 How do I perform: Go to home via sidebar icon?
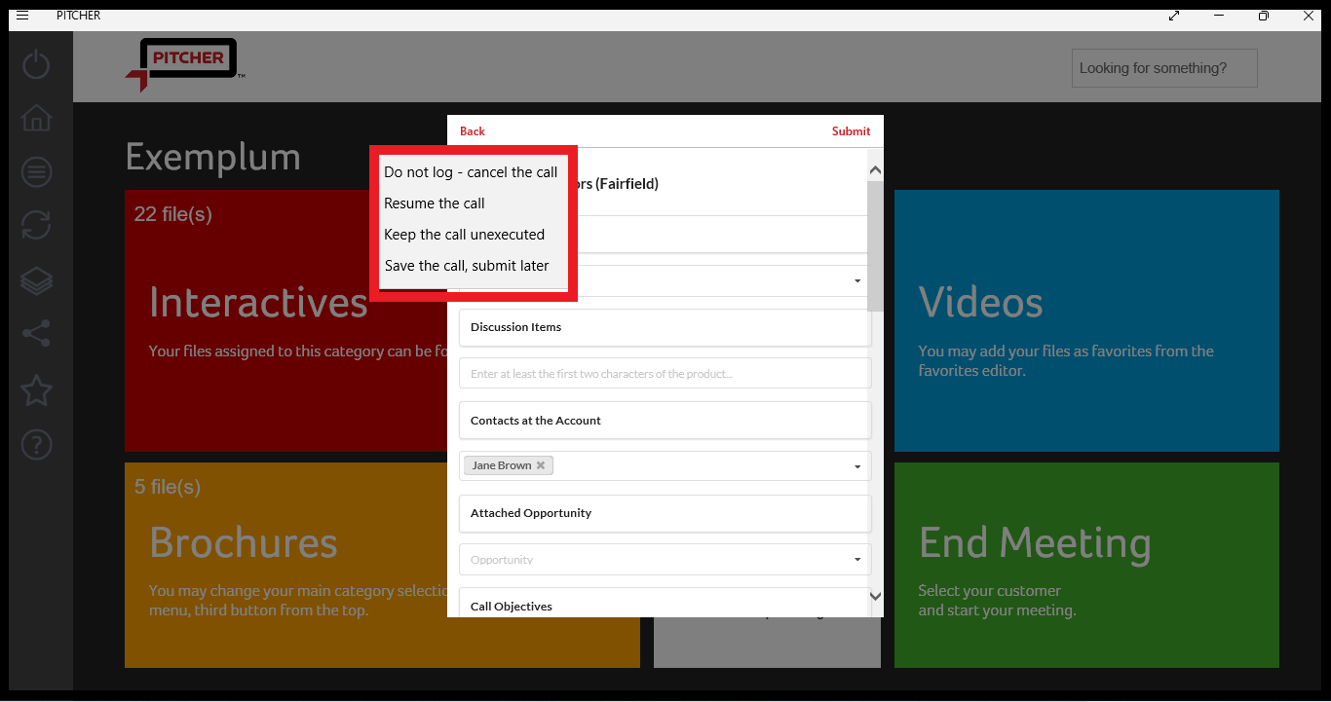tap(36, 118)
